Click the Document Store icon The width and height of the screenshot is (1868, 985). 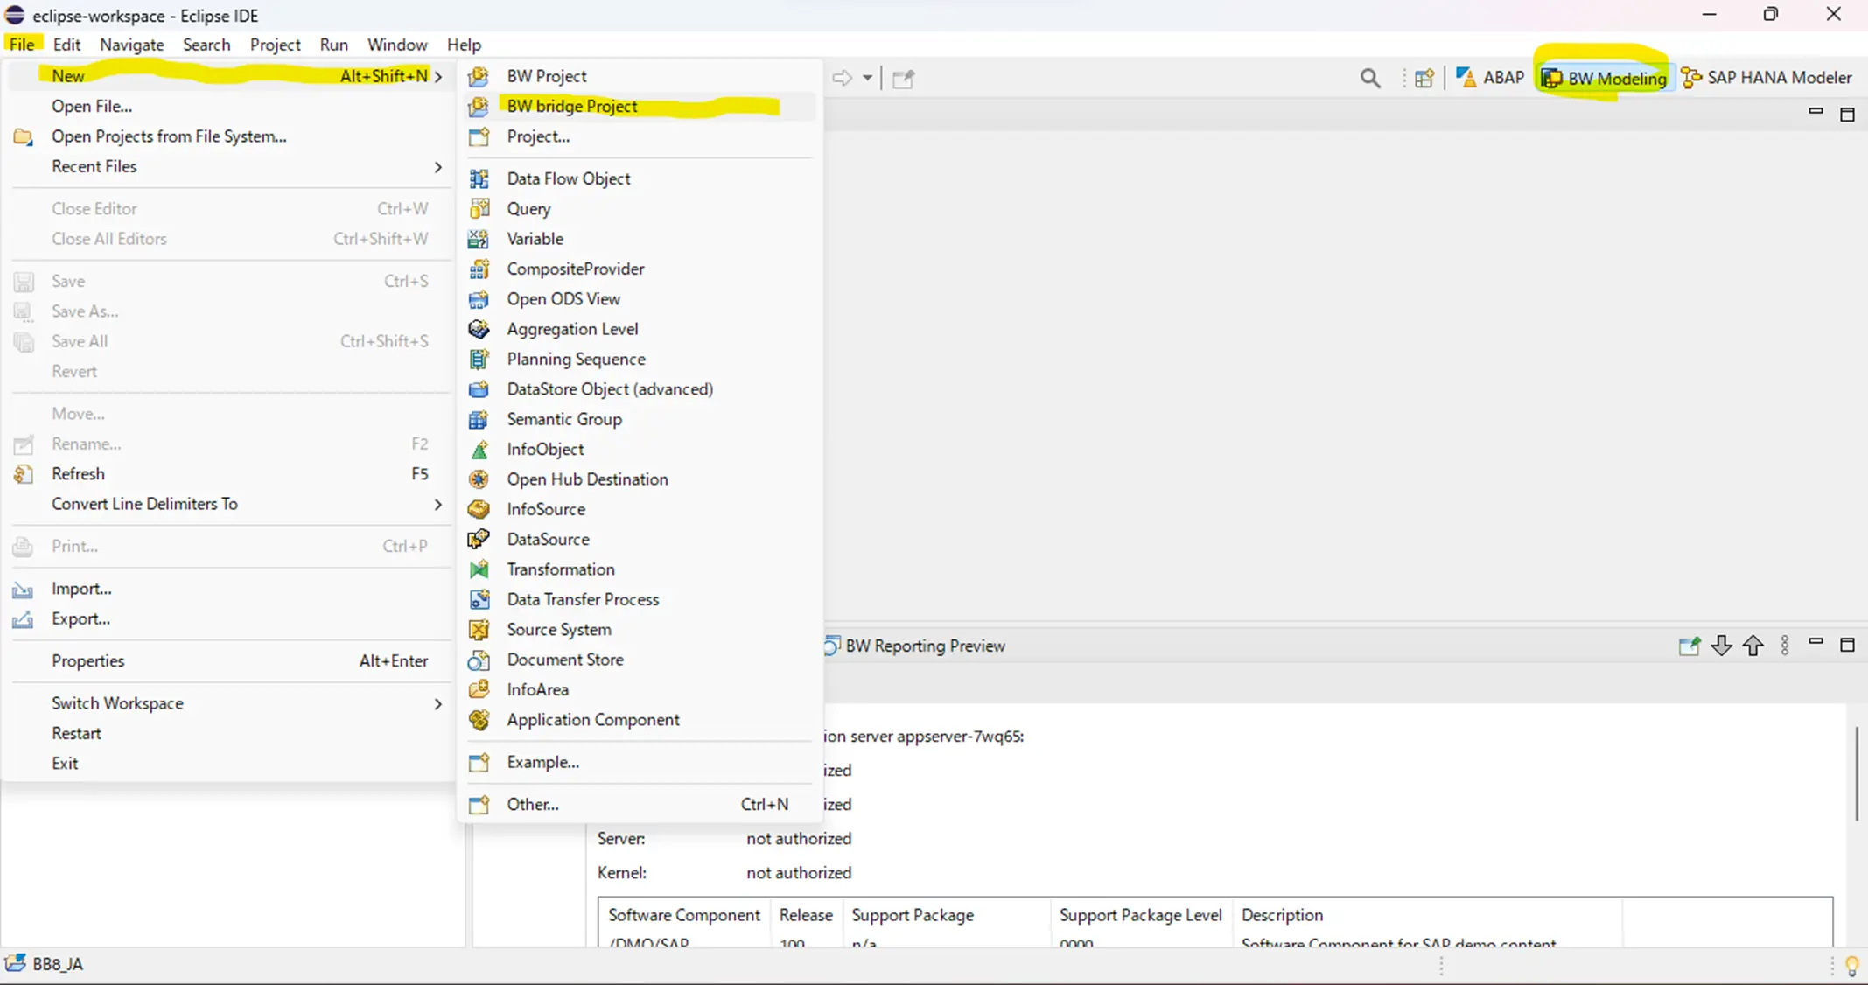pyautogui.click(x=479, y=660)
